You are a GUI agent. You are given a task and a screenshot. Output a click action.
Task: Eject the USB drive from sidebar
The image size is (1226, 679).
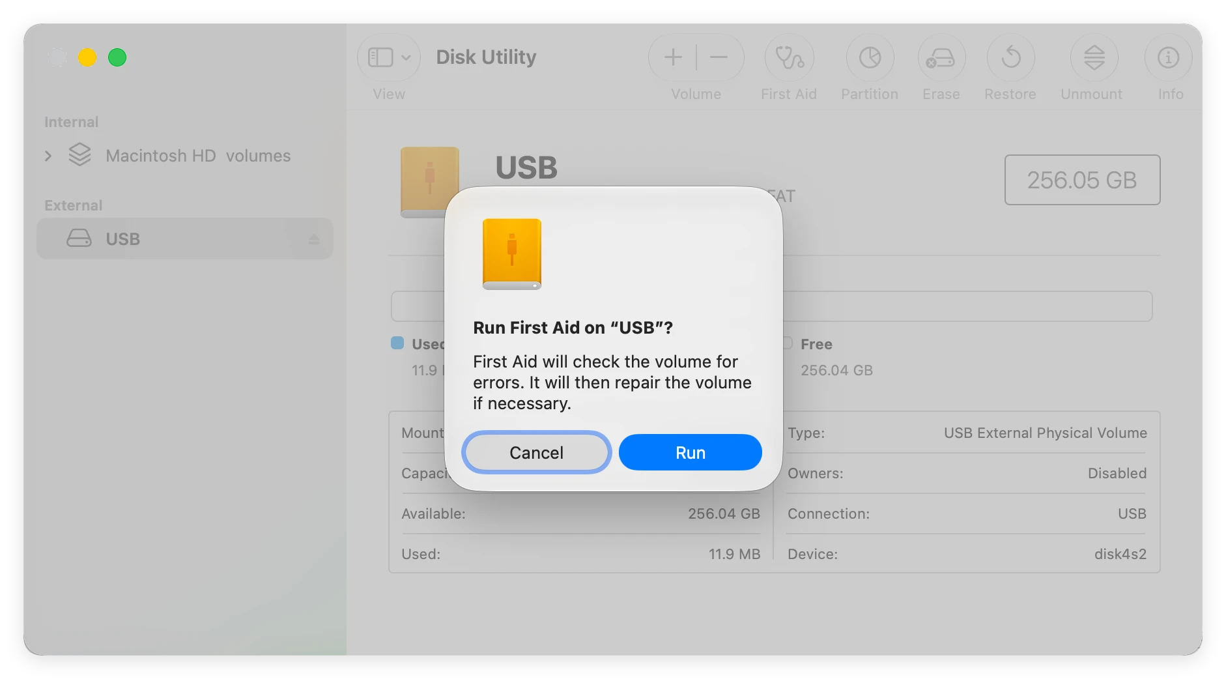tap(314, 239)
